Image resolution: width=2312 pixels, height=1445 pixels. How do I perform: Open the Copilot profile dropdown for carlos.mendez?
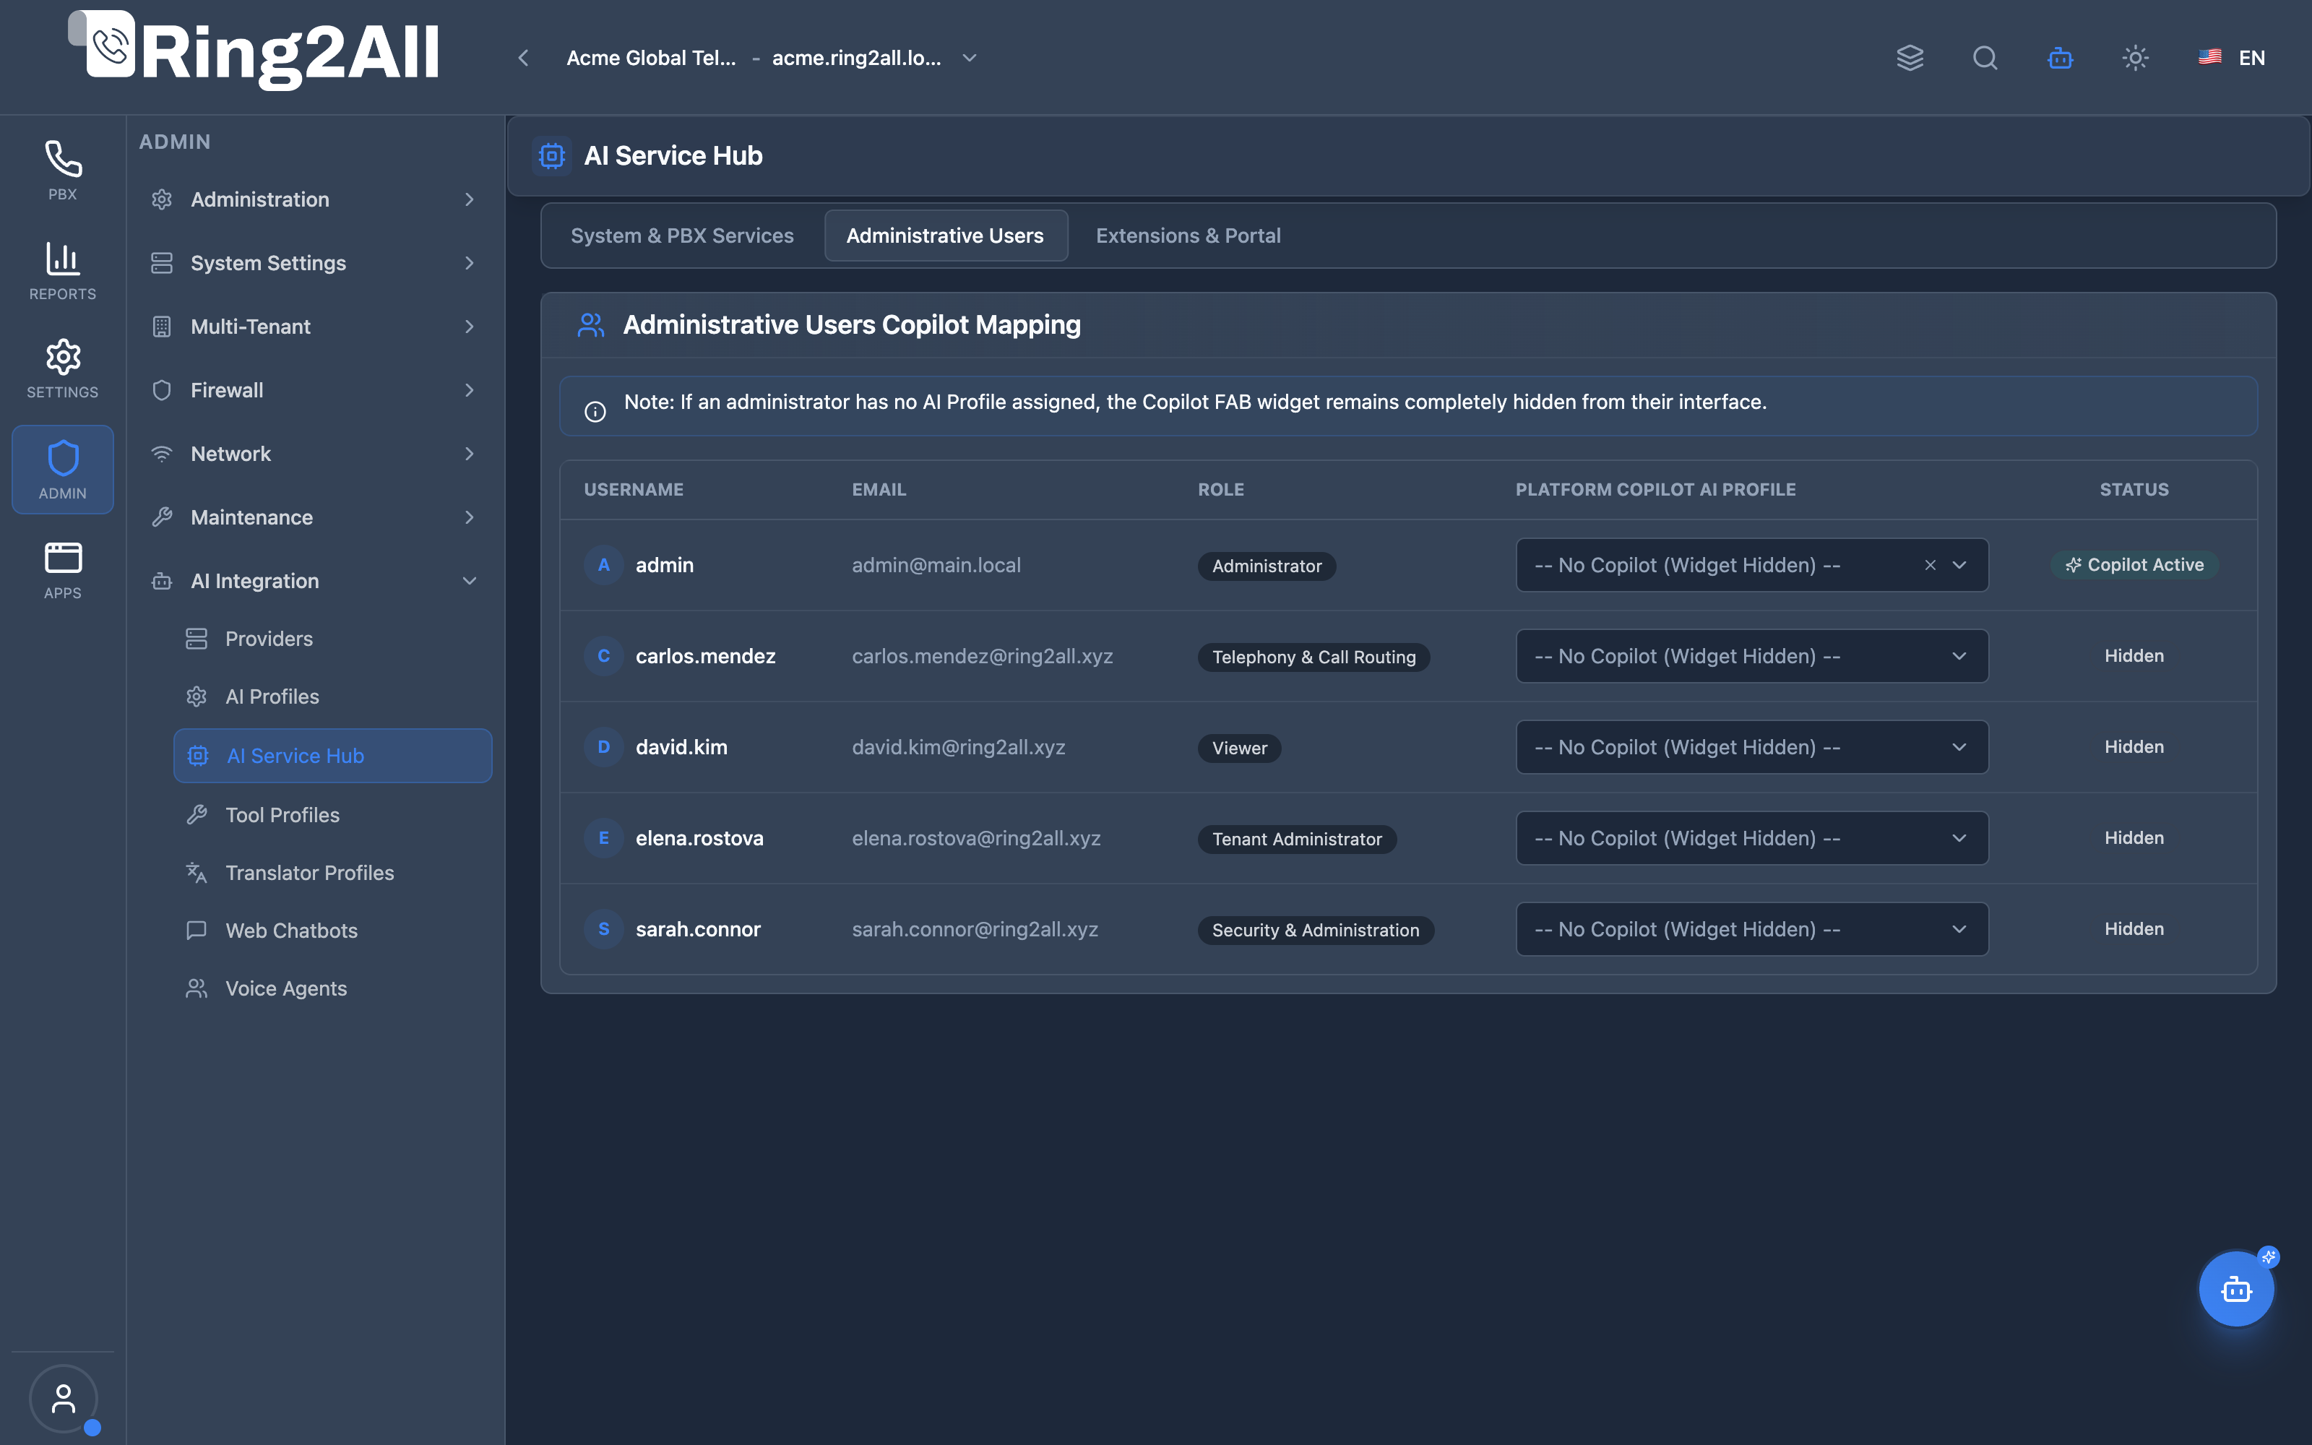point(1751,655)
